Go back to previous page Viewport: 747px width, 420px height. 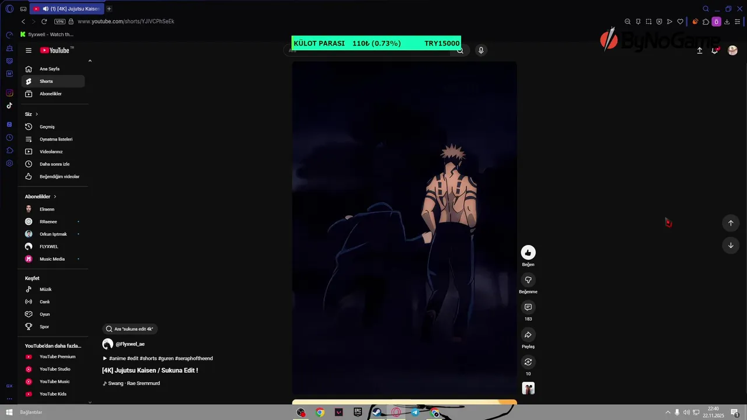coord(23,22)
